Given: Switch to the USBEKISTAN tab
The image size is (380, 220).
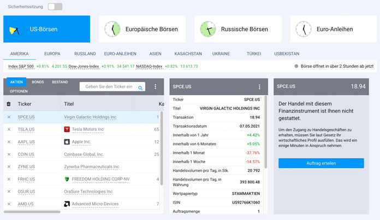Looking at the screenshot, I should 287,54.
